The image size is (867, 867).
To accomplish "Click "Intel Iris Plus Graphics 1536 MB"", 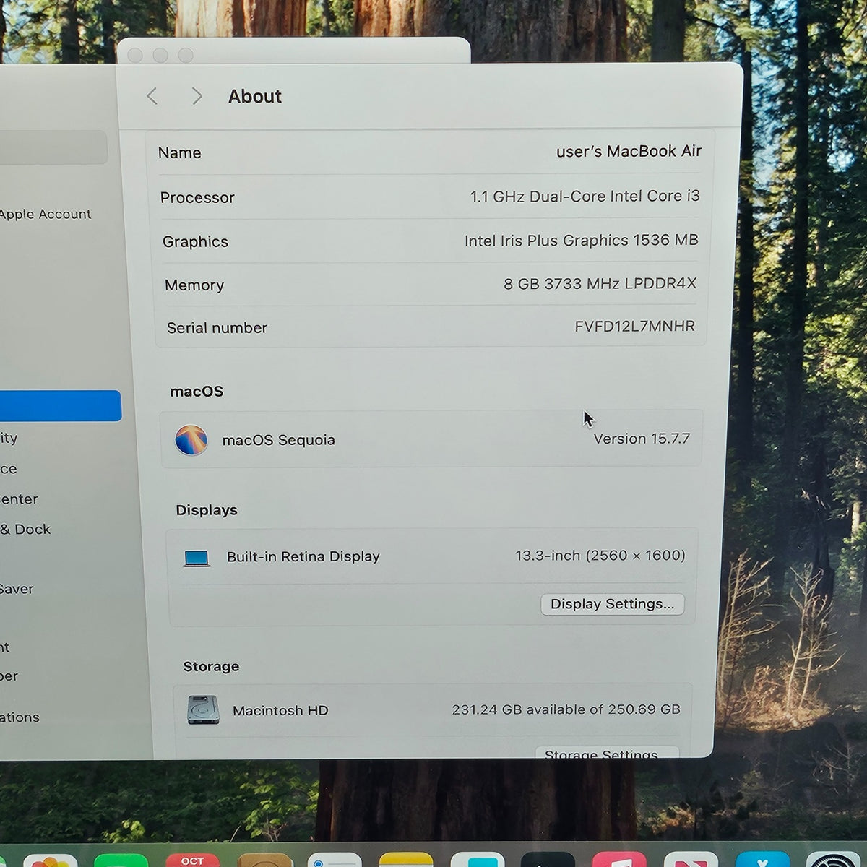I will pyautogui.click(x=581, y=241).
